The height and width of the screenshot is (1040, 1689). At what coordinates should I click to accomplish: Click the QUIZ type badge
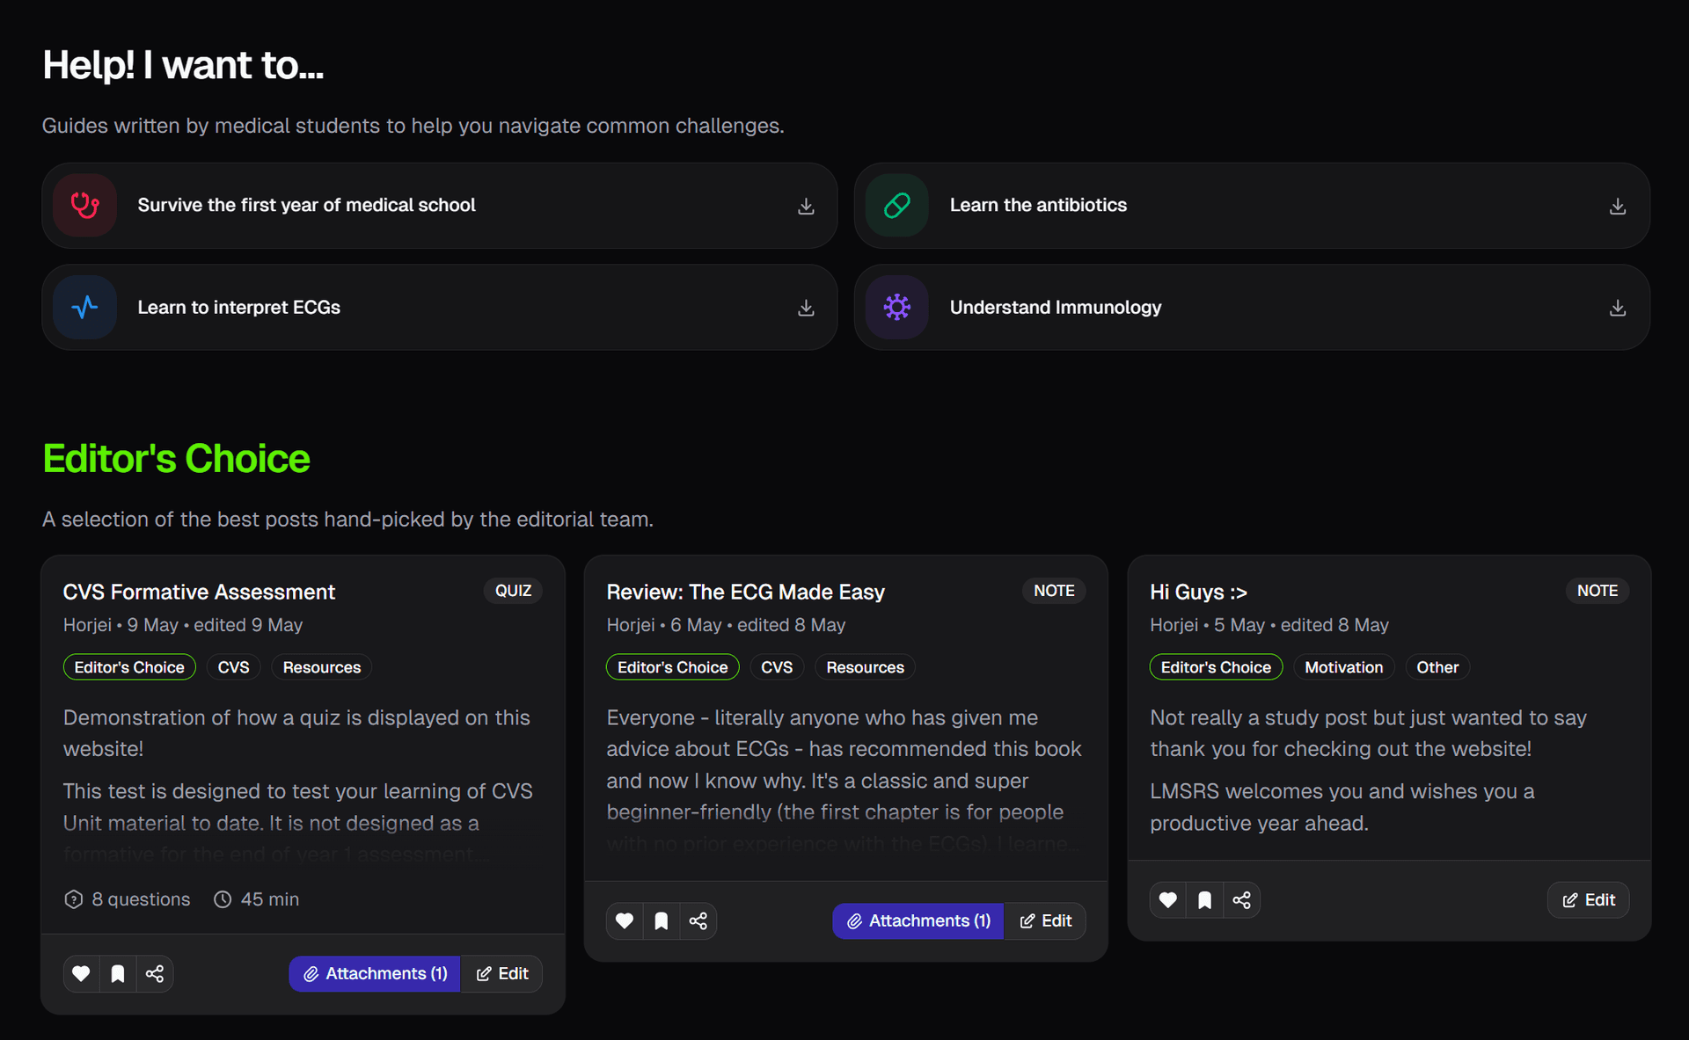pos(513,591)
